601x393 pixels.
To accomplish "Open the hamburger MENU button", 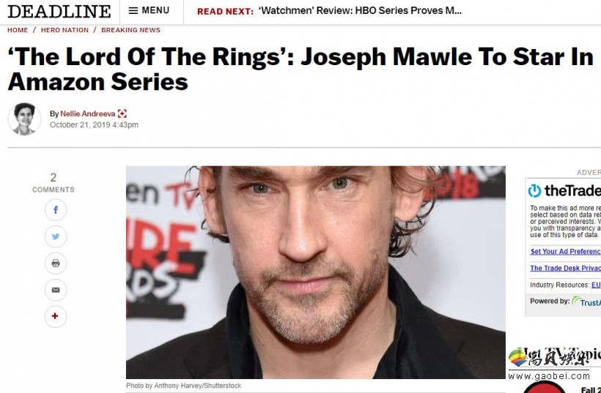I will (149, 11).
